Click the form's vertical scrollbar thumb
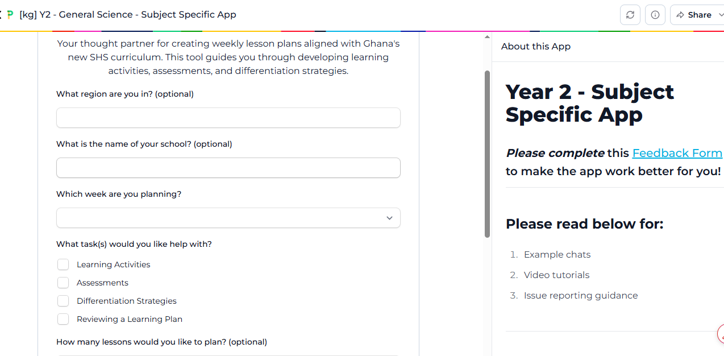724x356 pixels. click(x=487, y=154)
